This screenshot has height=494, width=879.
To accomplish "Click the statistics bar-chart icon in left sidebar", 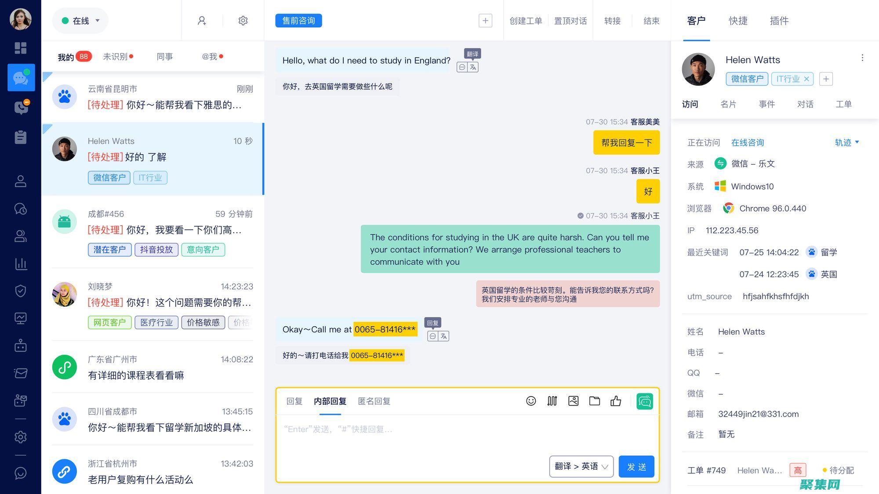I will pyautogui.click(x=21, y=264).
